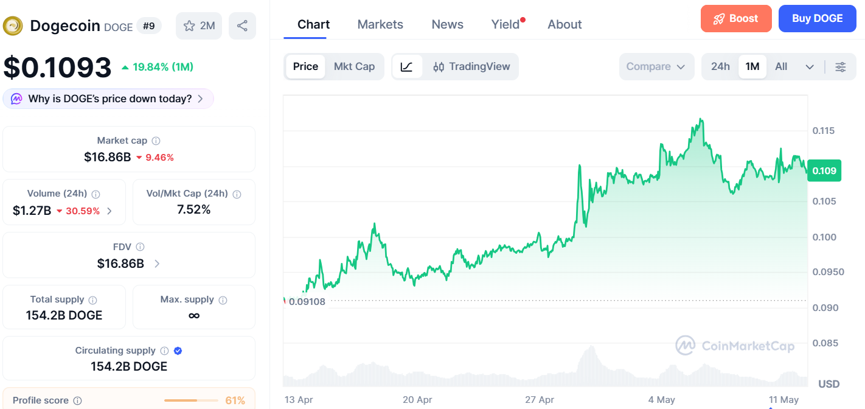This screenshot has width=865, height=409.
Task: Click the verified badge by Circulating supply
Action: [x=178, y=351]
